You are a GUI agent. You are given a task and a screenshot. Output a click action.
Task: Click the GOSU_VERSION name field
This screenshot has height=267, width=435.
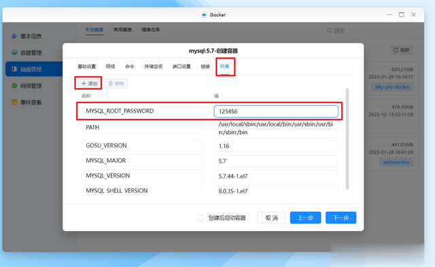(x=142, y=145)
